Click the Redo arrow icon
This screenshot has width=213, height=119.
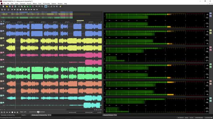[x=39, y=7]
